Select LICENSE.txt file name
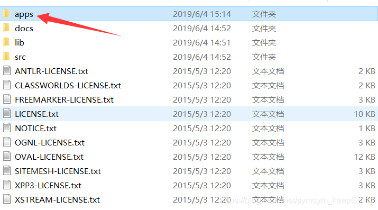This screenshot has width=378, height=210. (x=36, y=114)
